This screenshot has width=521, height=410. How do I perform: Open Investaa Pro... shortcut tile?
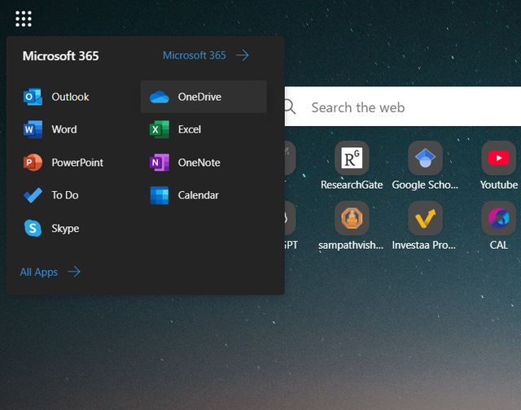click(425, 226)
